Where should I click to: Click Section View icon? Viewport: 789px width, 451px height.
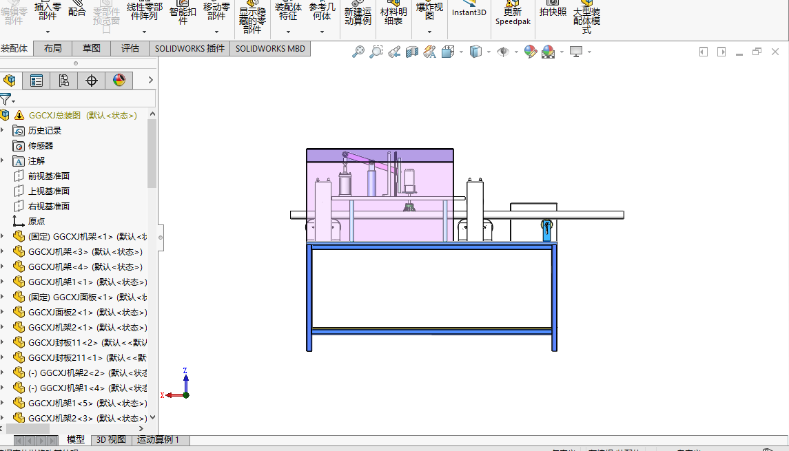tap(412, 51)
